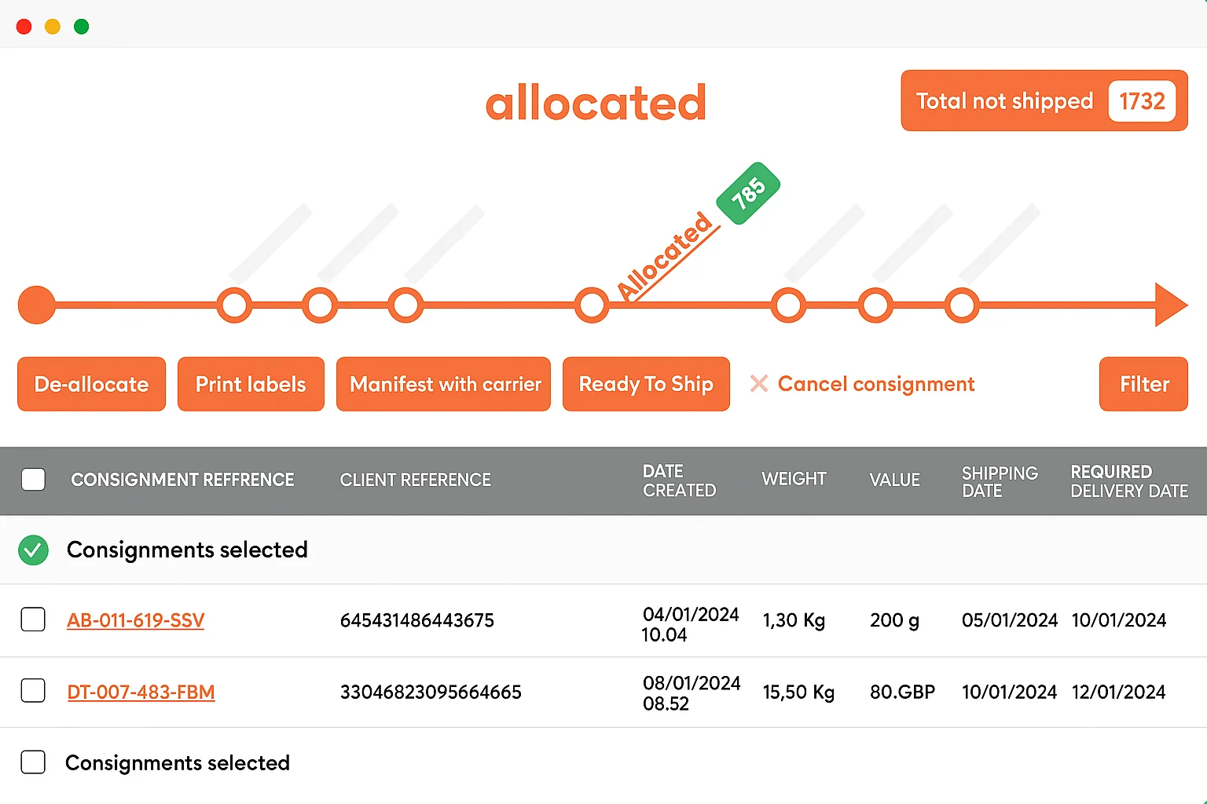Check the checkbox for consignment AB-011-619-SSV
Viewport: 1207px width, 804px height.
[33, 619]
